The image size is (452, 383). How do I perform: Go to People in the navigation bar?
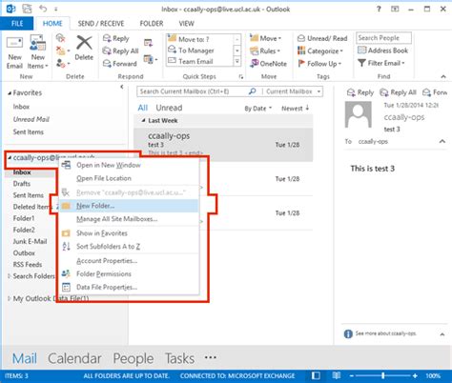point(134,358)
